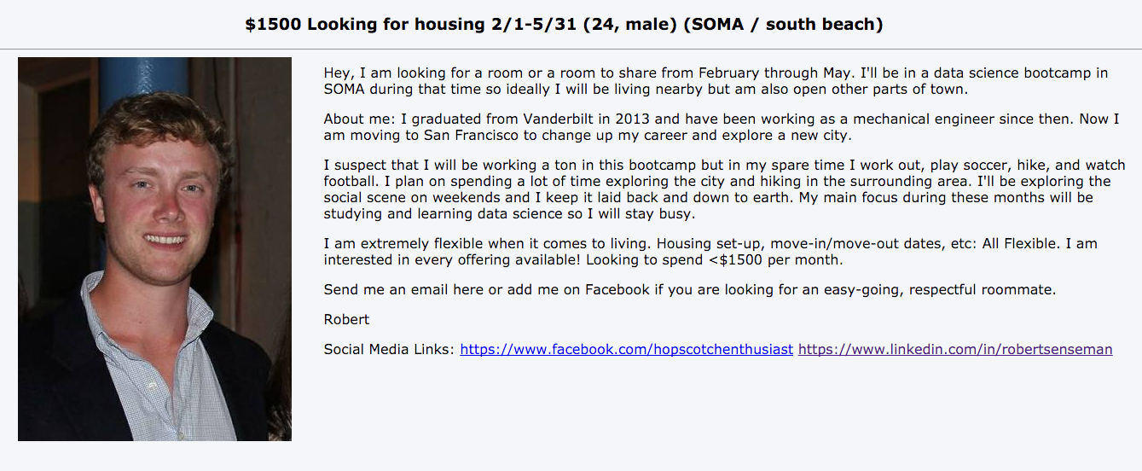Image resolution: width=1142 pixels, height=471 pixels.
Task: Click the paragraph starting "Hey, I am looking"
Action: [716, 80]
